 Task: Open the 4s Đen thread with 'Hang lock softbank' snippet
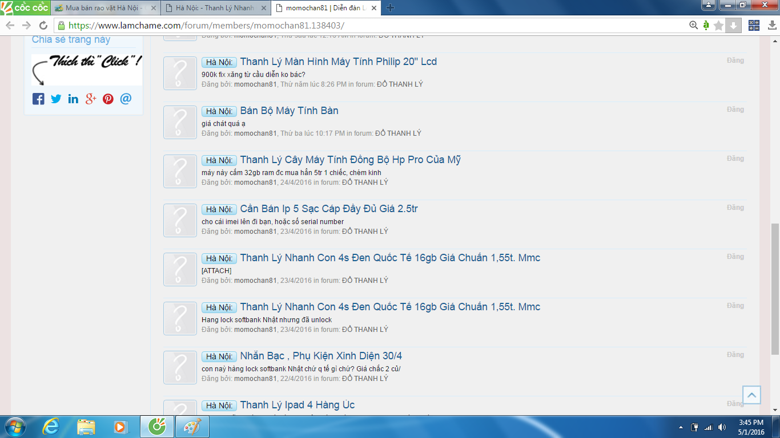390,307
